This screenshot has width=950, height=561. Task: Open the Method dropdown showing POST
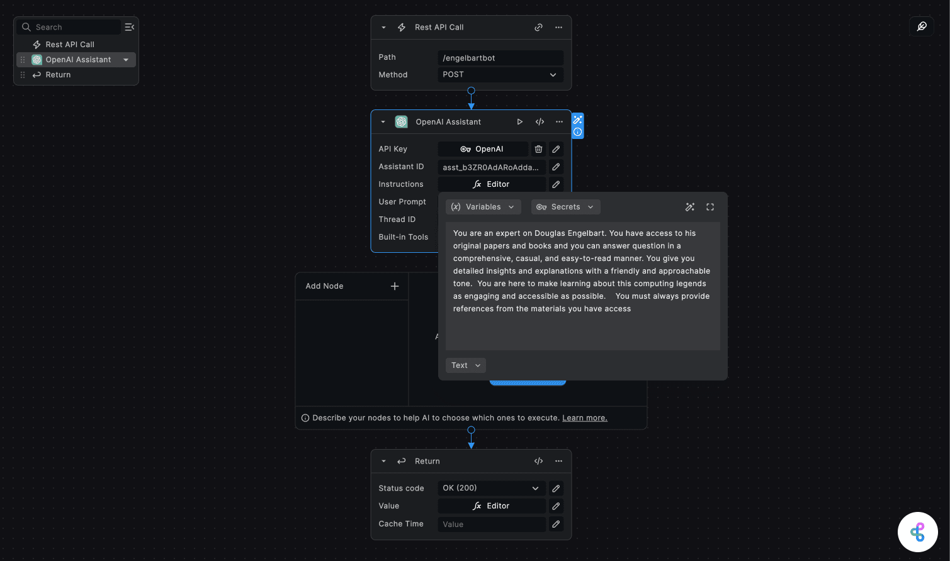500,74
